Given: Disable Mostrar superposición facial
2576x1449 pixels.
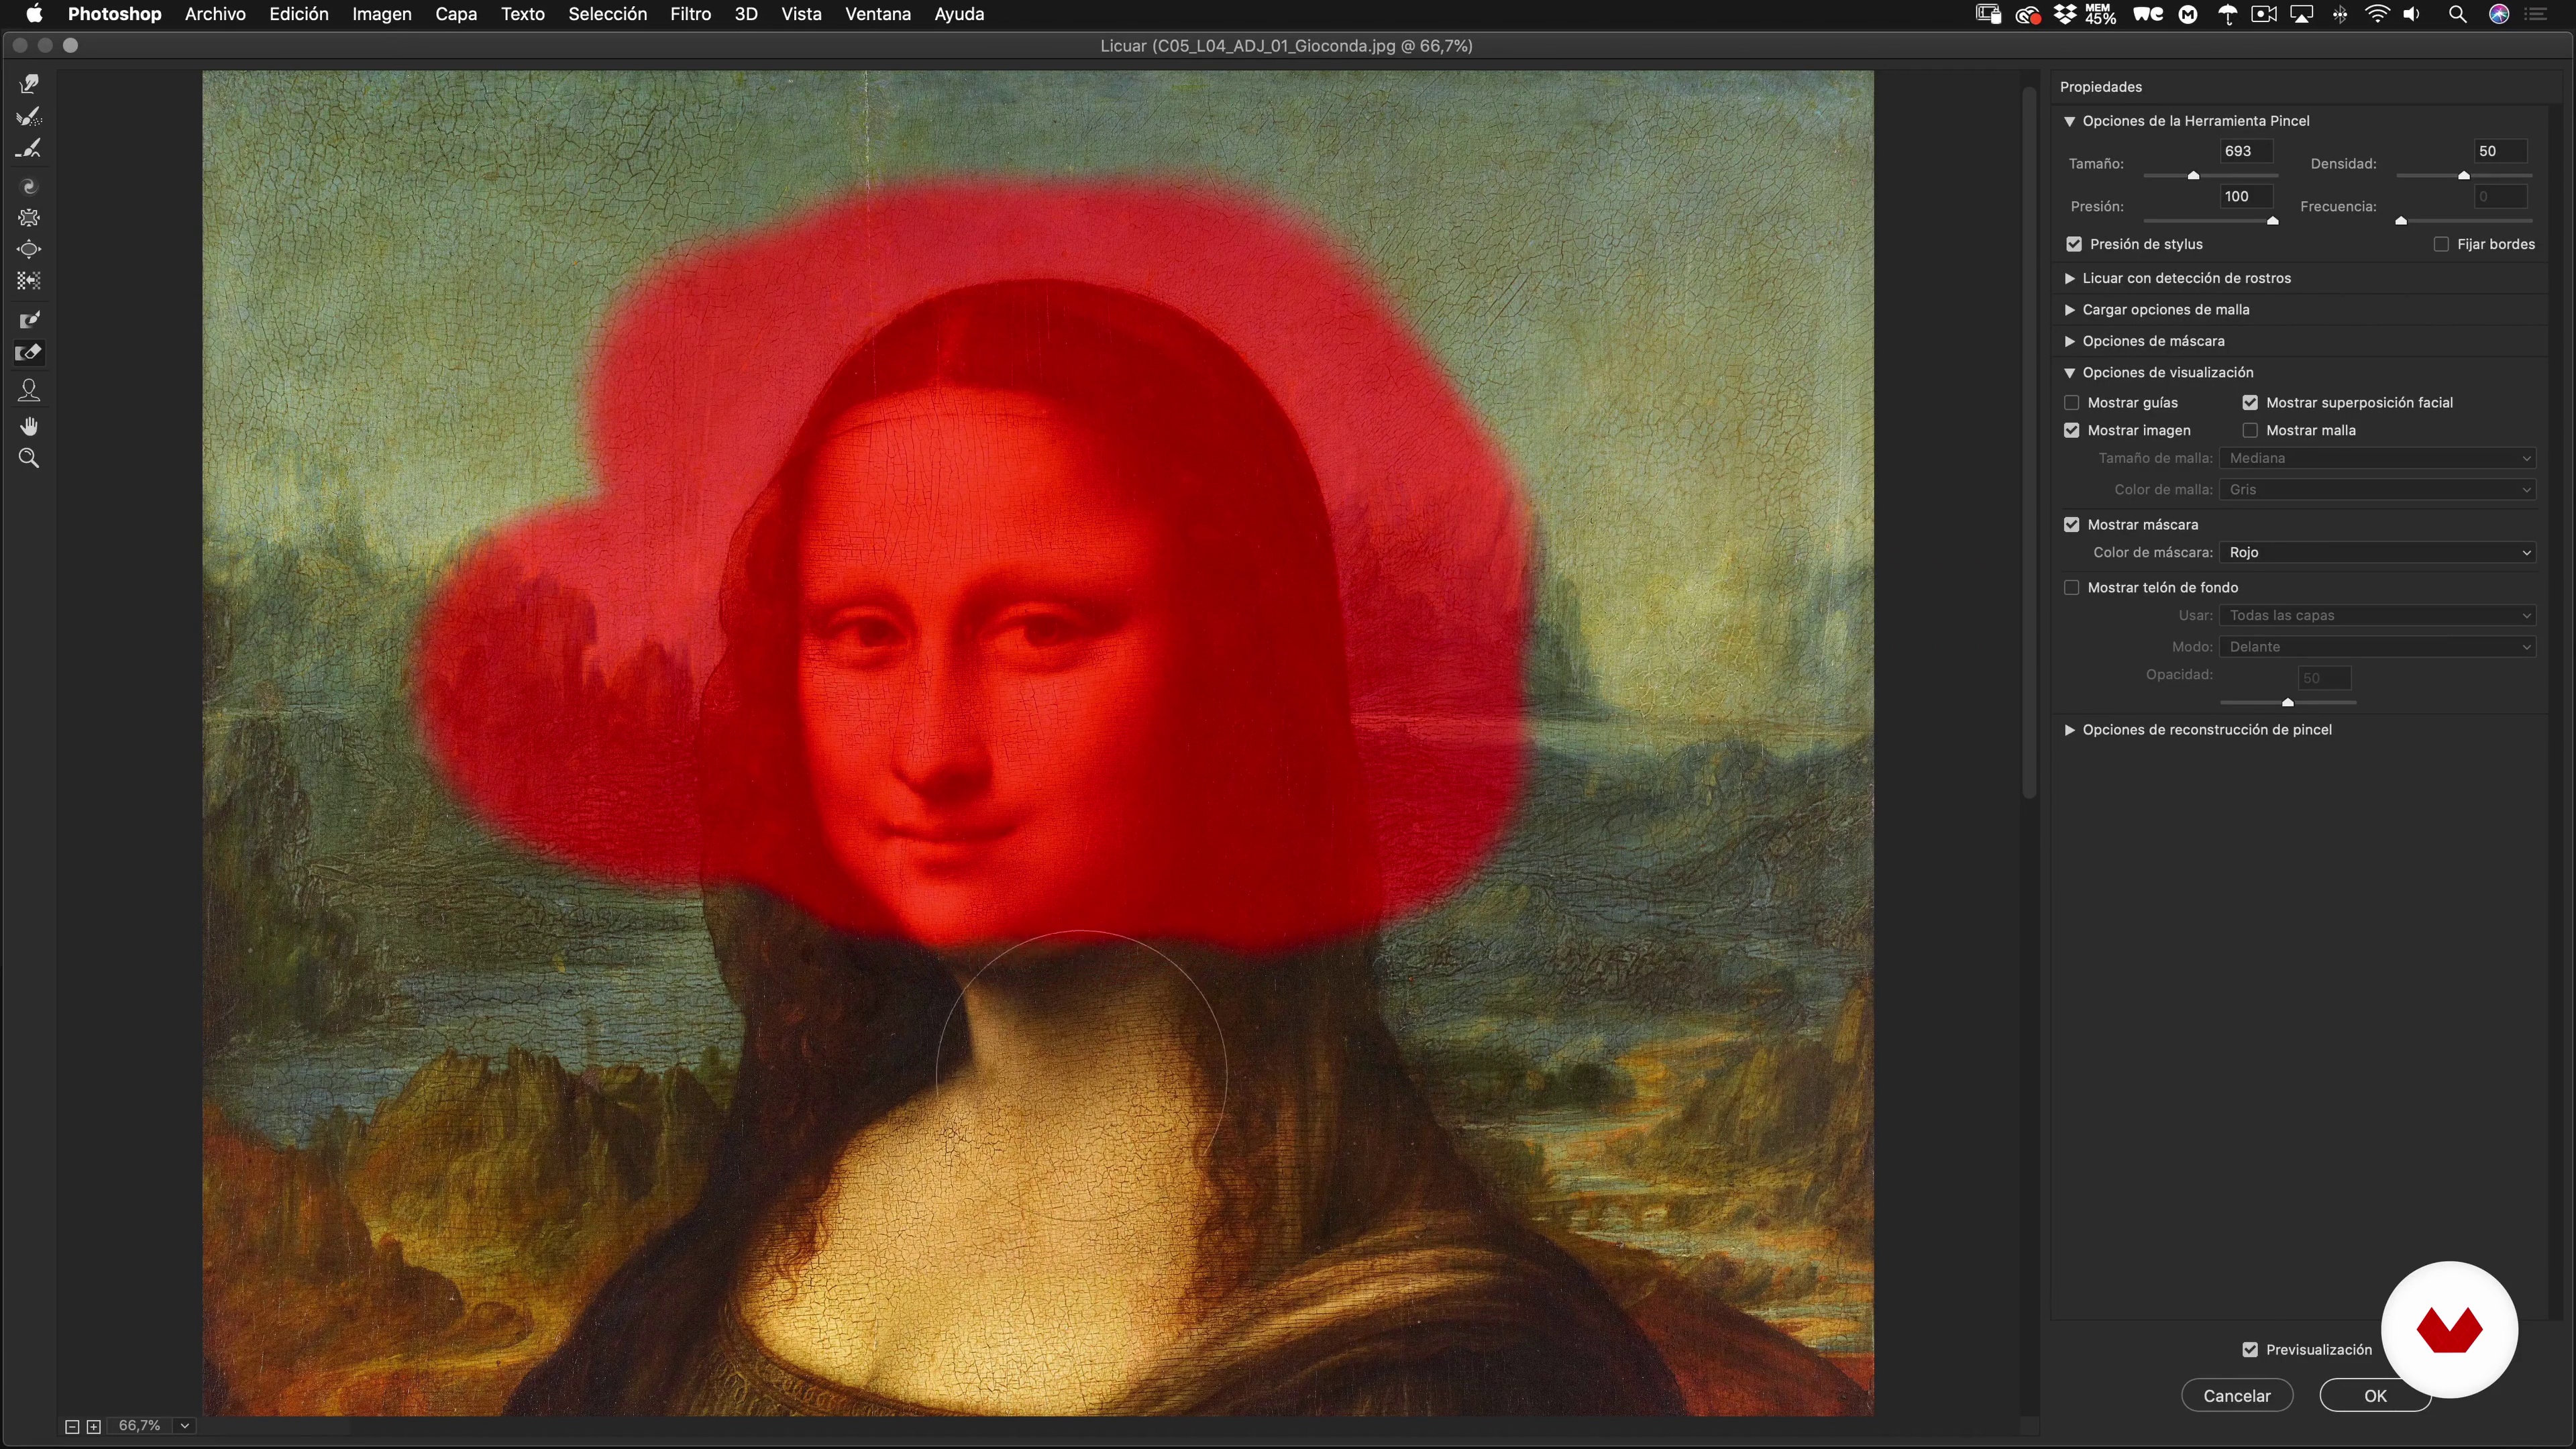Looking at the screenshot, I should pyautogui.click(x=2250, y=403).
